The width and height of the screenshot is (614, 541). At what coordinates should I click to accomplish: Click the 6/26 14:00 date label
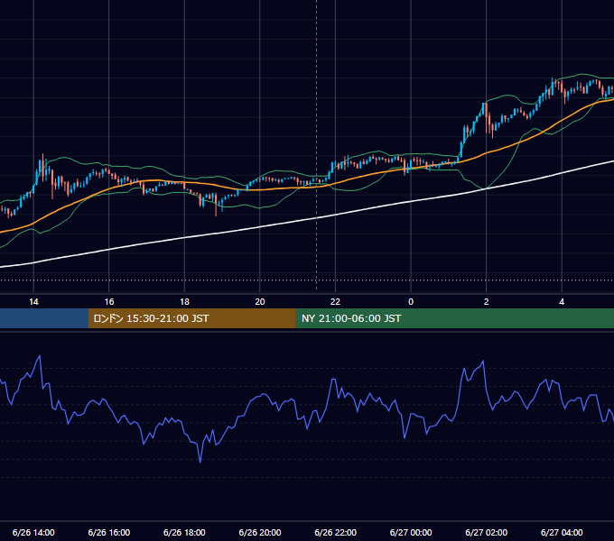click(33, 532)
